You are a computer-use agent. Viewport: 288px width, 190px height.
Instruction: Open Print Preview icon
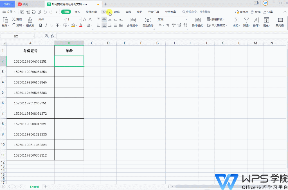coord(39,12)
